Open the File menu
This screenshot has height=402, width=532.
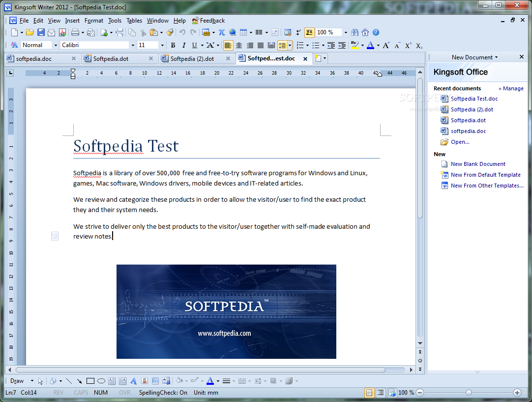(x=24, y=21)
